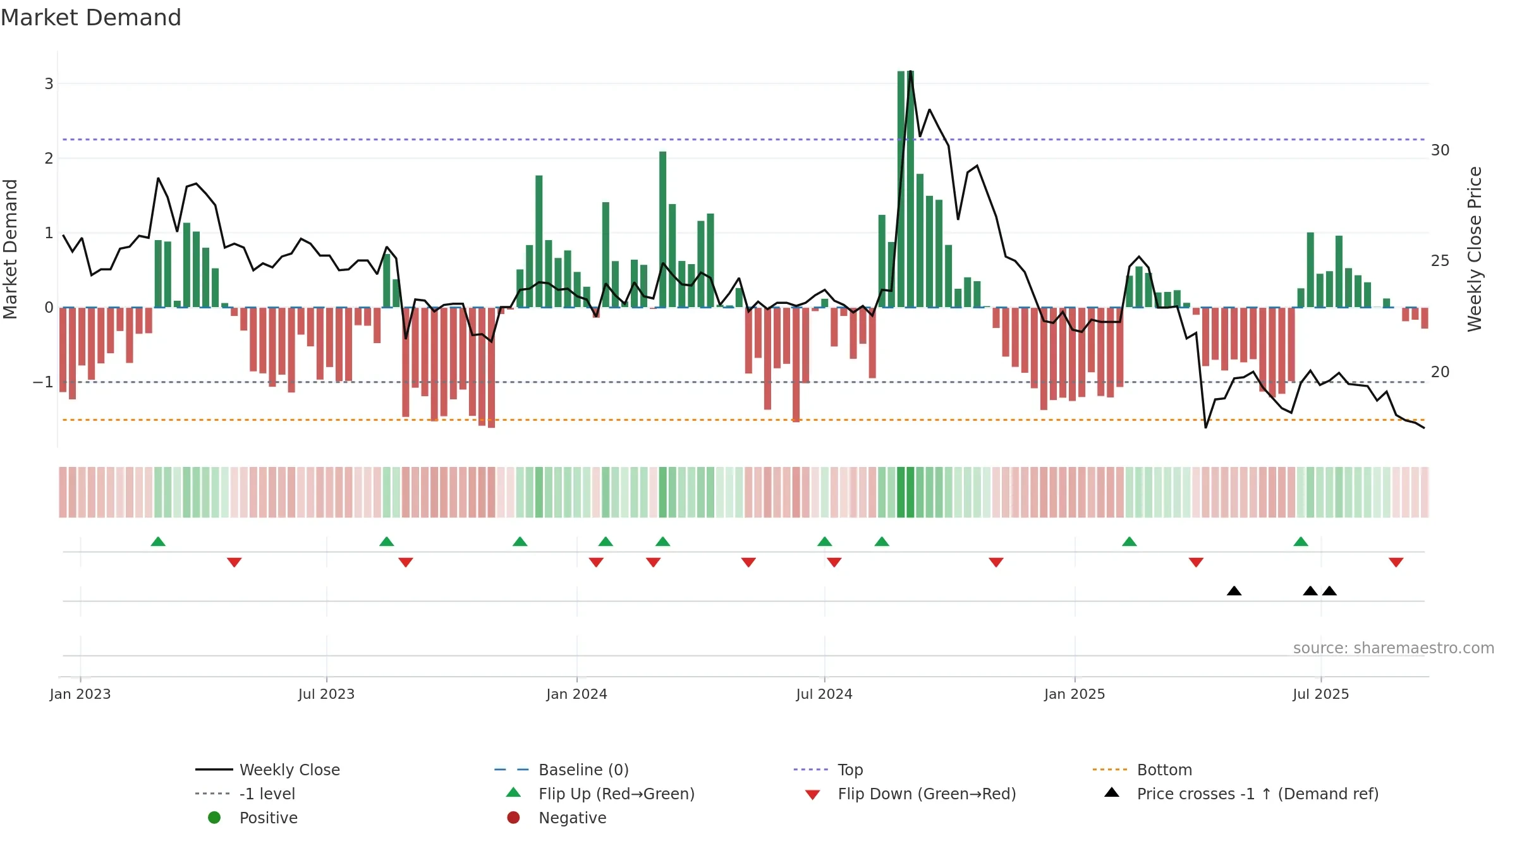Click the Jan 2023 axis label
1517x853 pixels.
80,694
